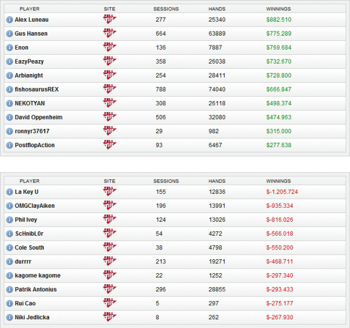This screenshot has height=328, width=350.
Task: Click Full Tilt logo in La Key U row
Action: [109, 191]
